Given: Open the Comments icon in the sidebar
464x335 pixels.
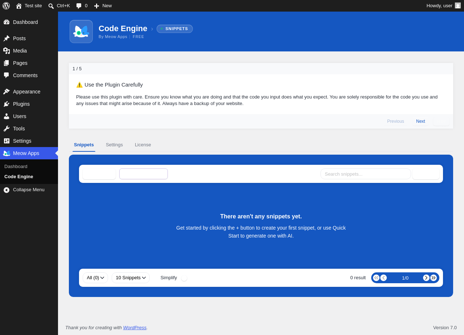Looking at the screenshot, I should coord(7,75).
